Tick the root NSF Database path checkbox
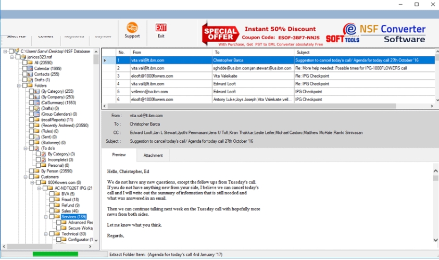Screen dimensions: 439x260 pyautogui.click(x=11, y=51)
